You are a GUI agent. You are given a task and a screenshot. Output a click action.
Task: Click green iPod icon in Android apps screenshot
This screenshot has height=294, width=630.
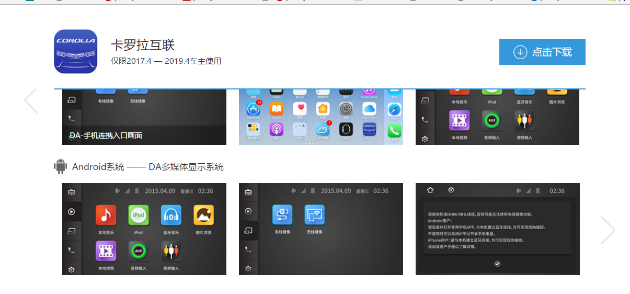(139, 215)
